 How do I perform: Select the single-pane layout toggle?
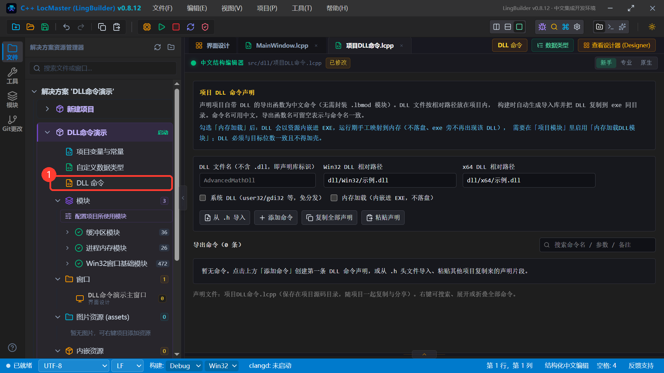519,27
